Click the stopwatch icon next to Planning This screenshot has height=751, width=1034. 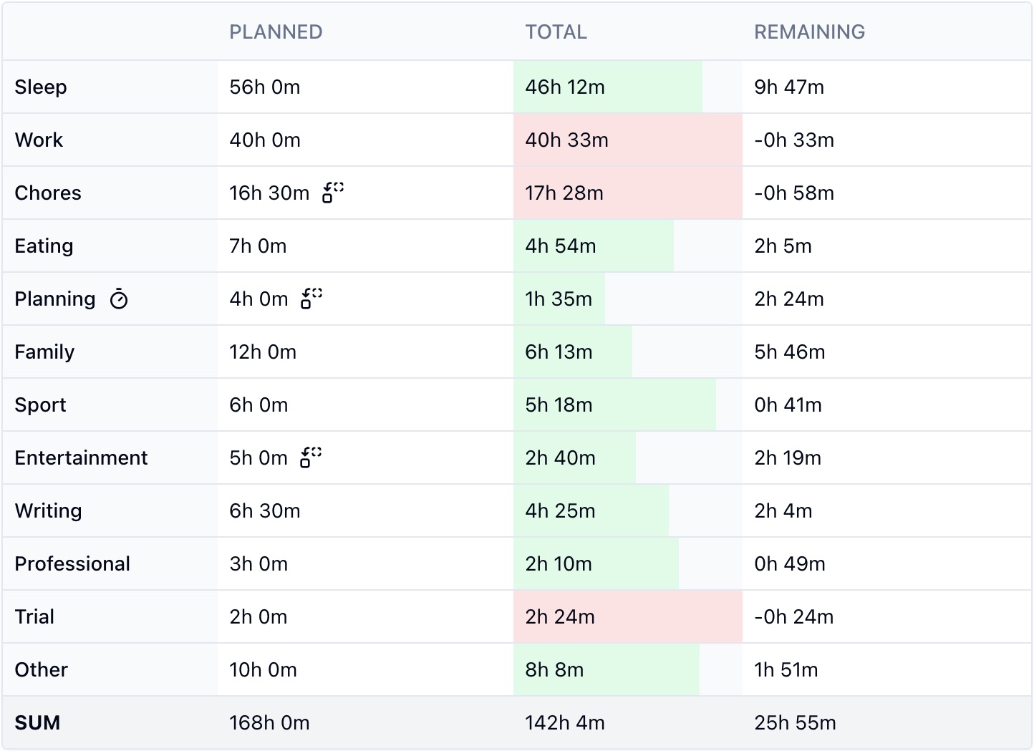point(119,299)
